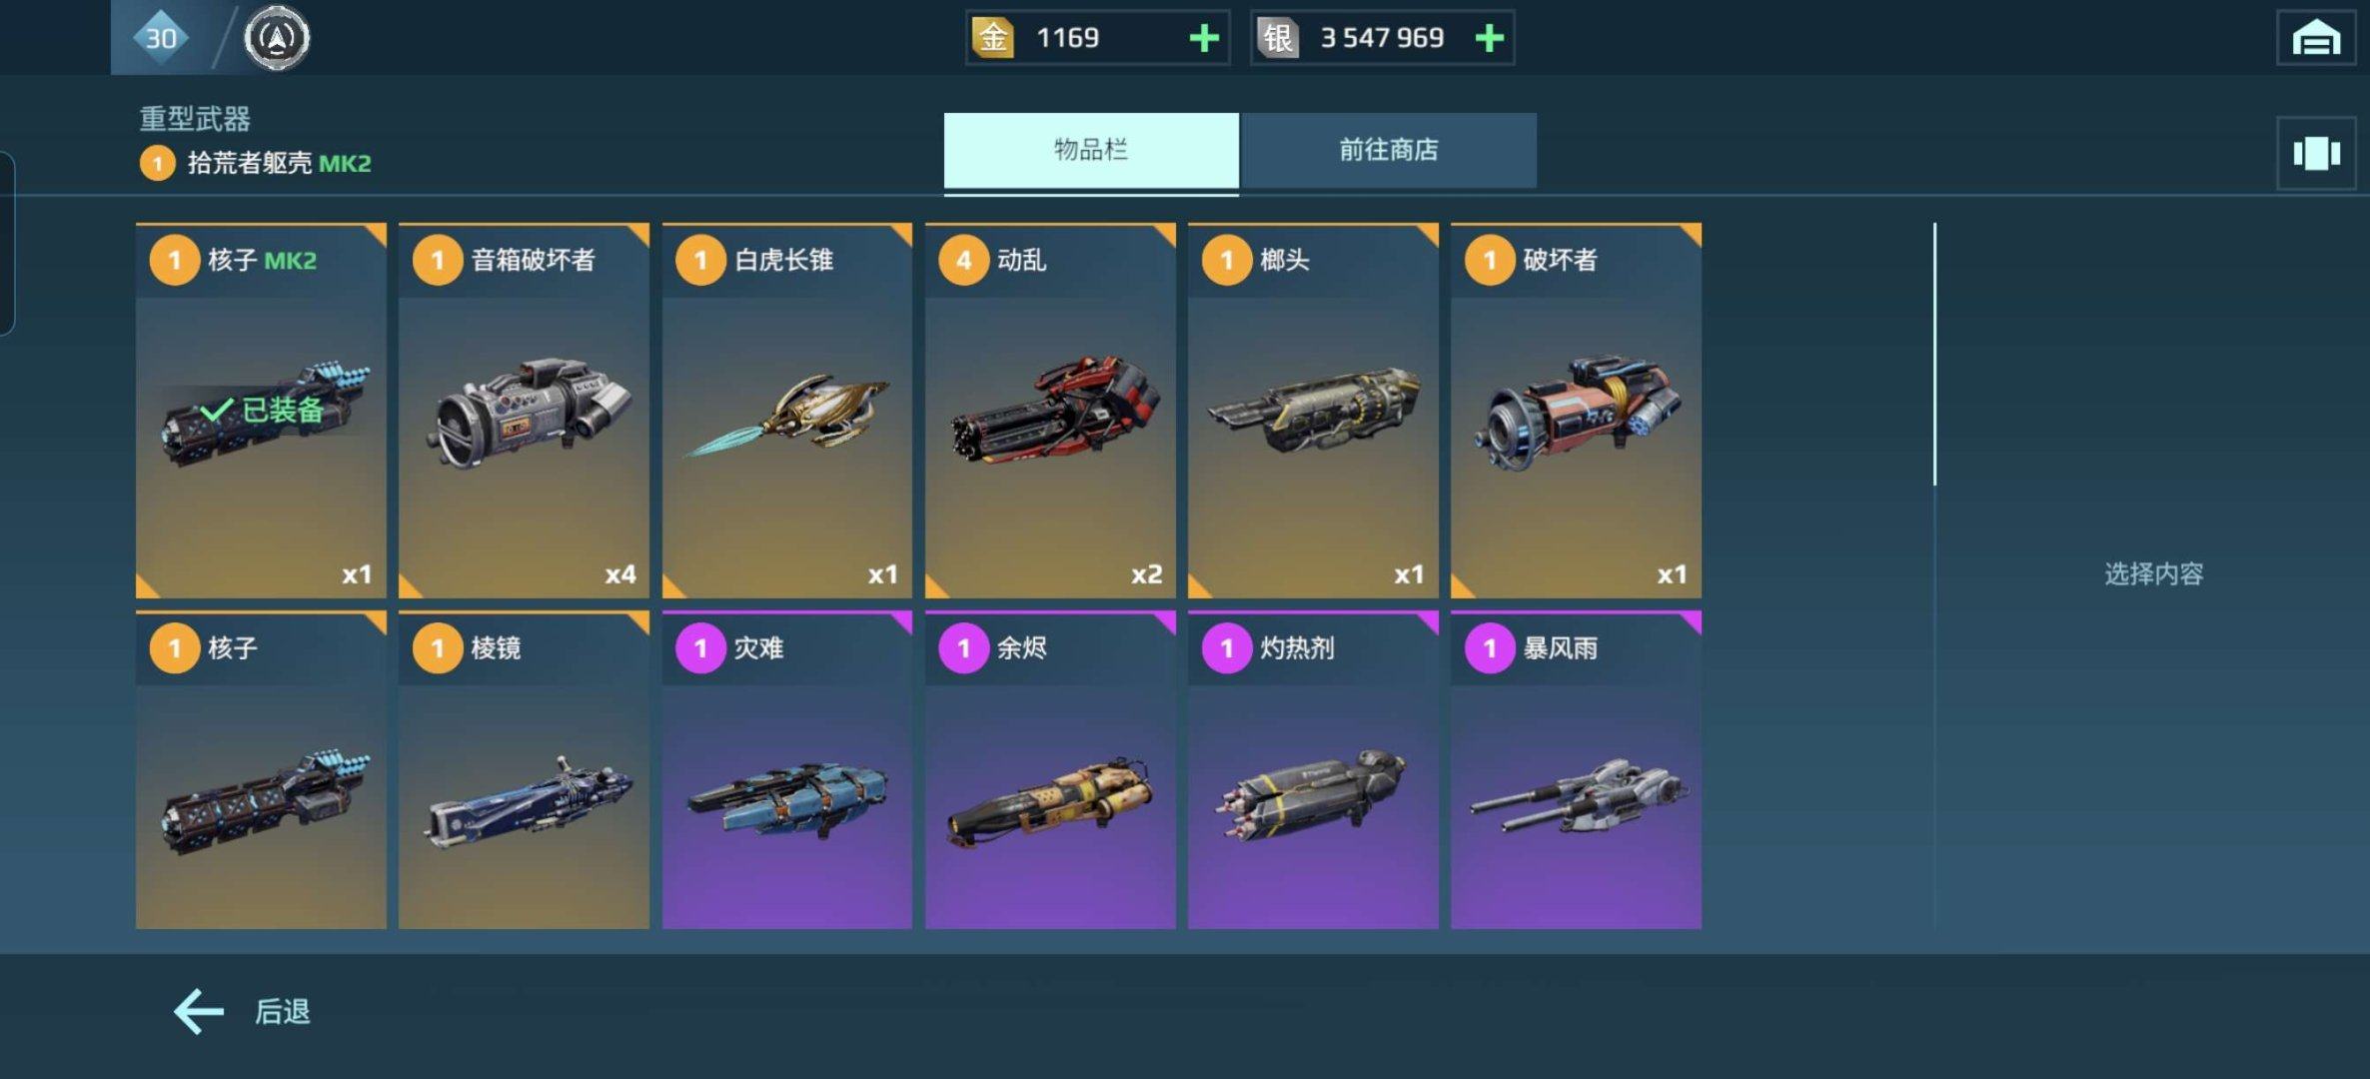The width and height of the screenshot is (2370, 1079).
Task: Tap the level 30 diamond badge
Action: 161,38
